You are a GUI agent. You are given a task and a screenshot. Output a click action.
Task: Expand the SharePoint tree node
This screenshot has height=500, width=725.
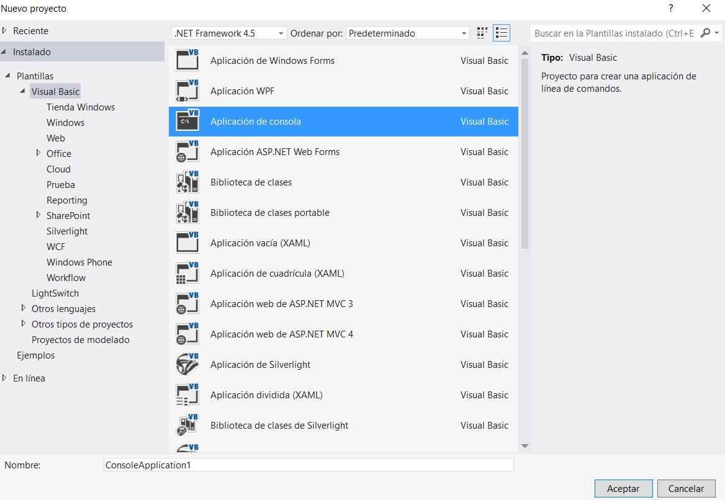point(38,215)
